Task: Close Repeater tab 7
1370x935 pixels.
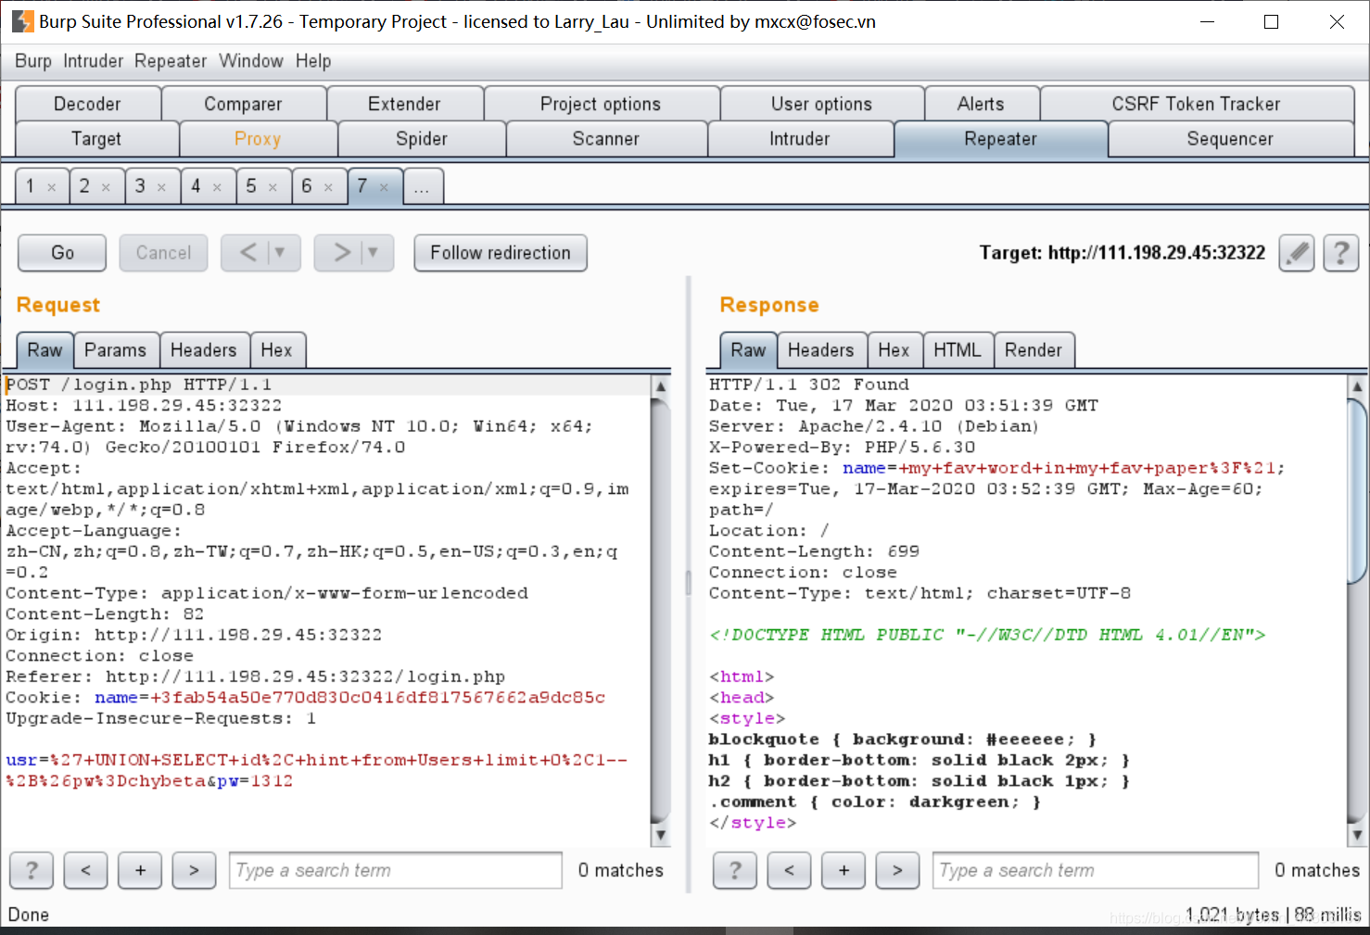Action: pyautogui.click(x=384, y=187)
